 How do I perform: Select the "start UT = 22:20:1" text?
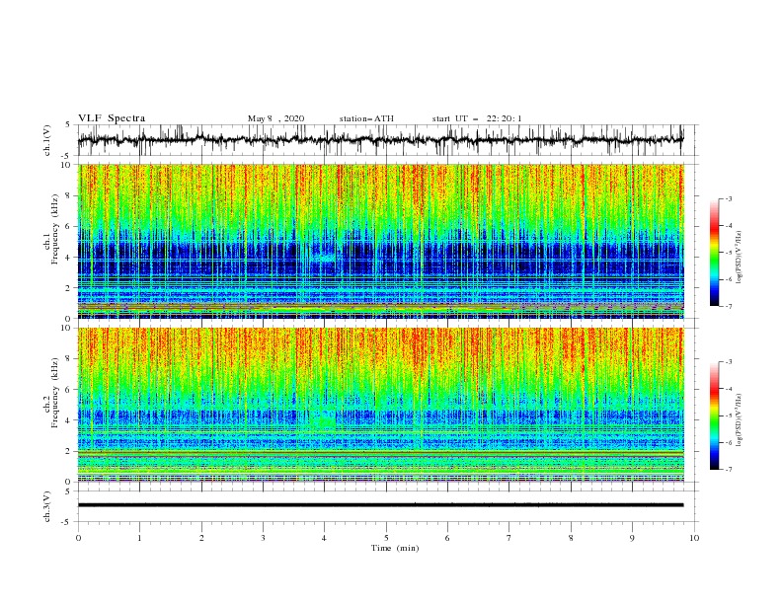tap(477, 118)
